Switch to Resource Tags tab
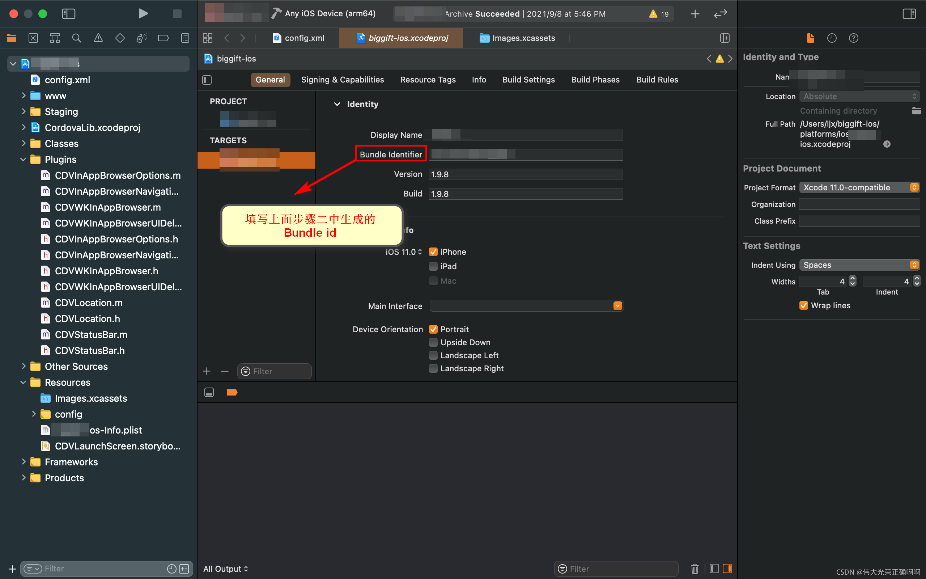The height and width of the screenshot is (579, 926). [428, 80]
